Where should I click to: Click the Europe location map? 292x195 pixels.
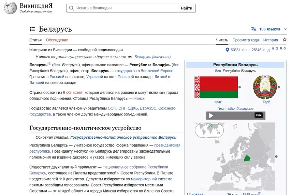(x=235, y=157)
